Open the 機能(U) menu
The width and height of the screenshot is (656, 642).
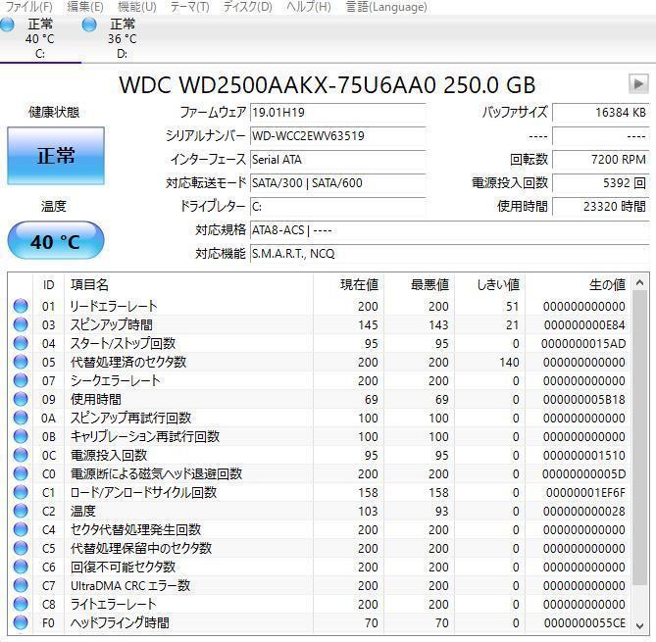[x=137, y=7]
